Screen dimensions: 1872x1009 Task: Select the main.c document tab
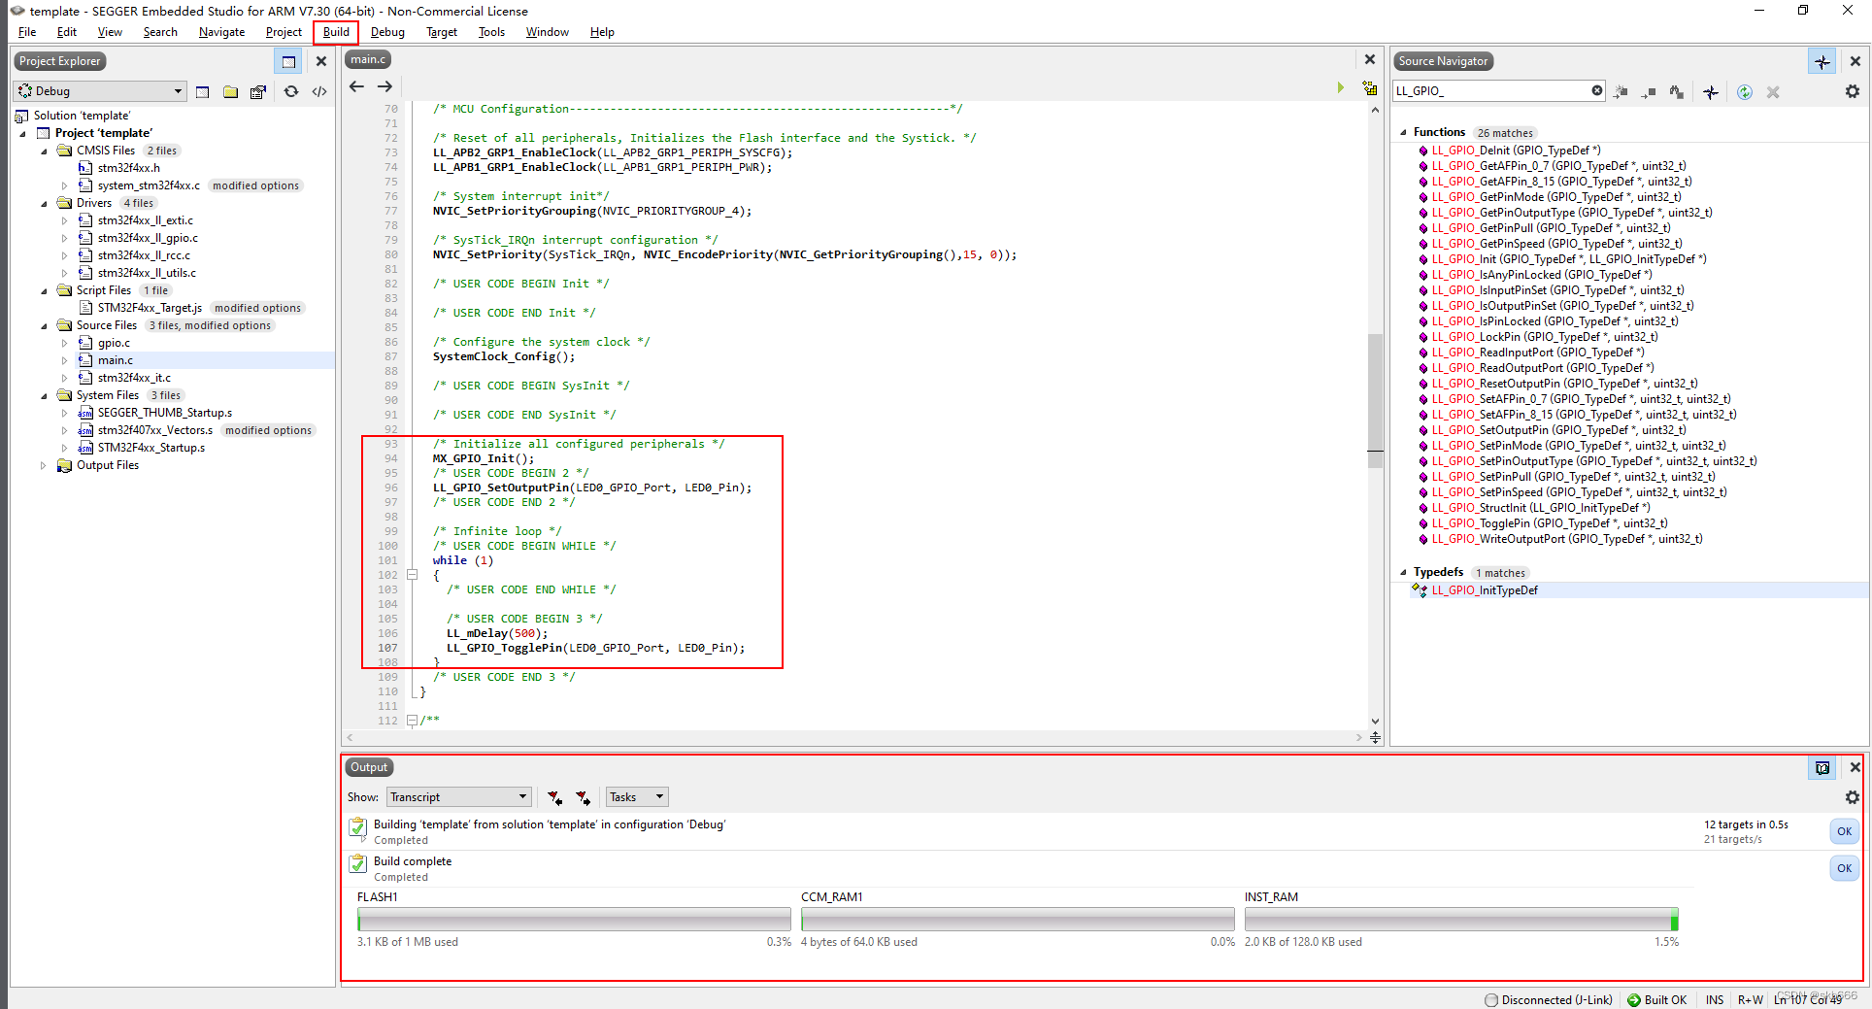(x=367, y=59)
